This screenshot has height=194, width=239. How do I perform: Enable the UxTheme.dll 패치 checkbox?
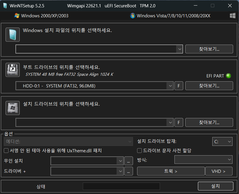[6, 151]
